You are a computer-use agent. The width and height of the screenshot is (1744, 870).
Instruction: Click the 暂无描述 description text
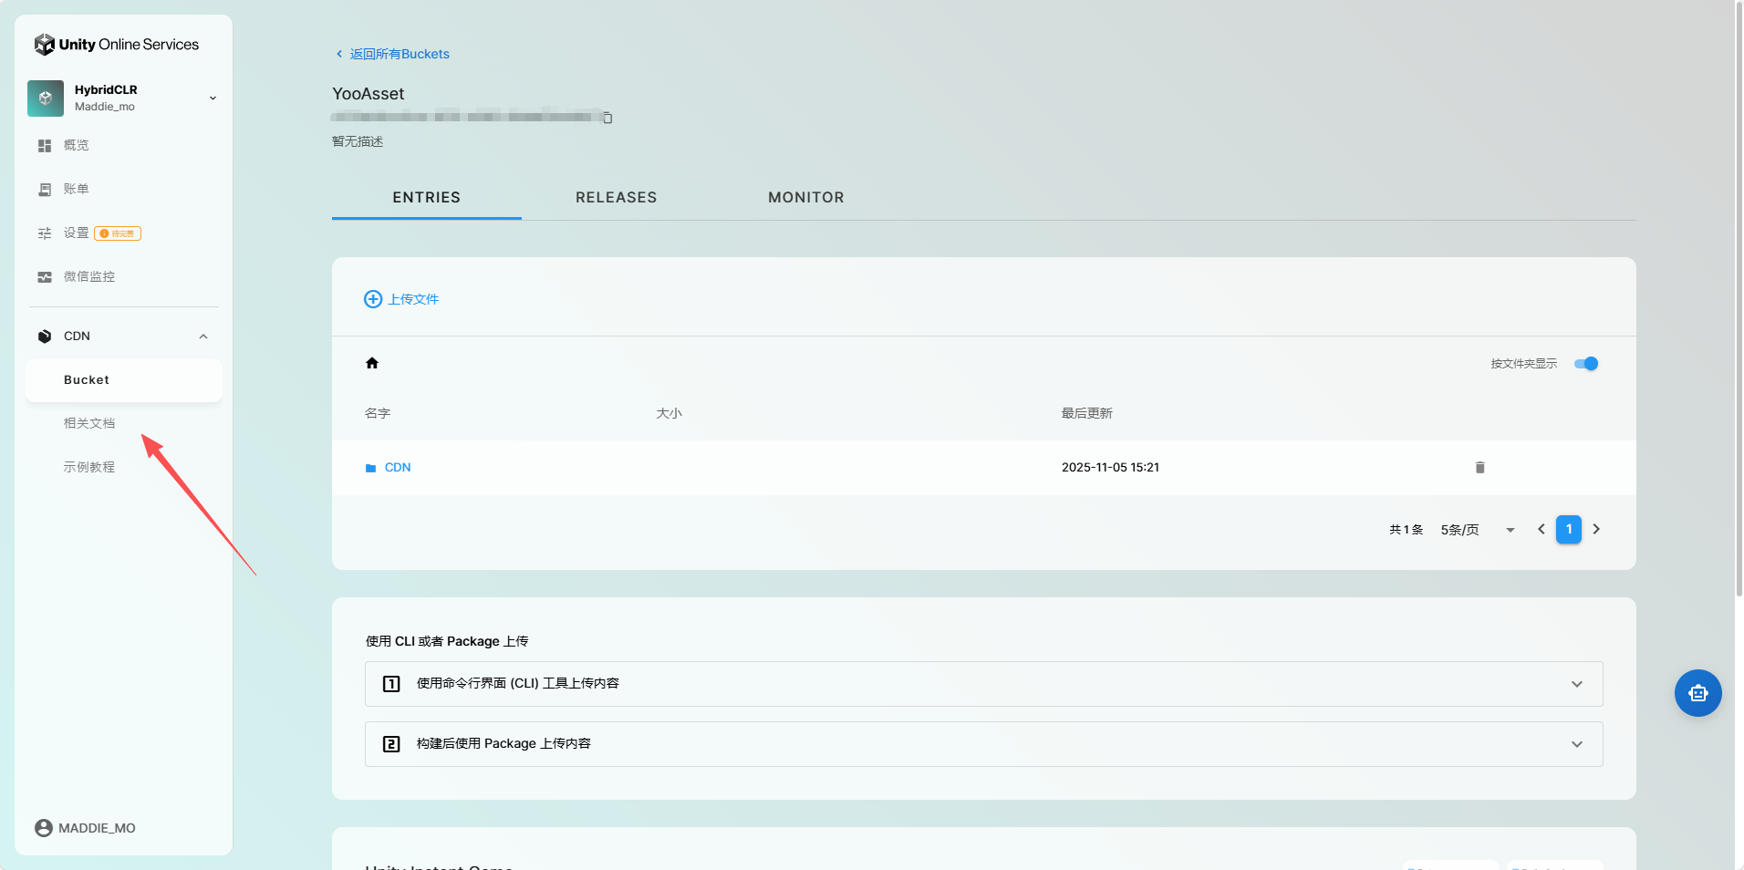click(358, 141)
